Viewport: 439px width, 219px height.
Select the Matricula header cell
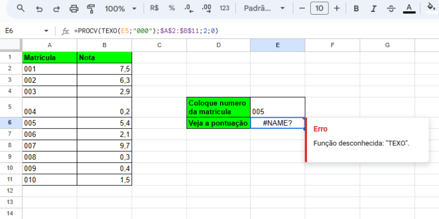(x=50, y=57)
